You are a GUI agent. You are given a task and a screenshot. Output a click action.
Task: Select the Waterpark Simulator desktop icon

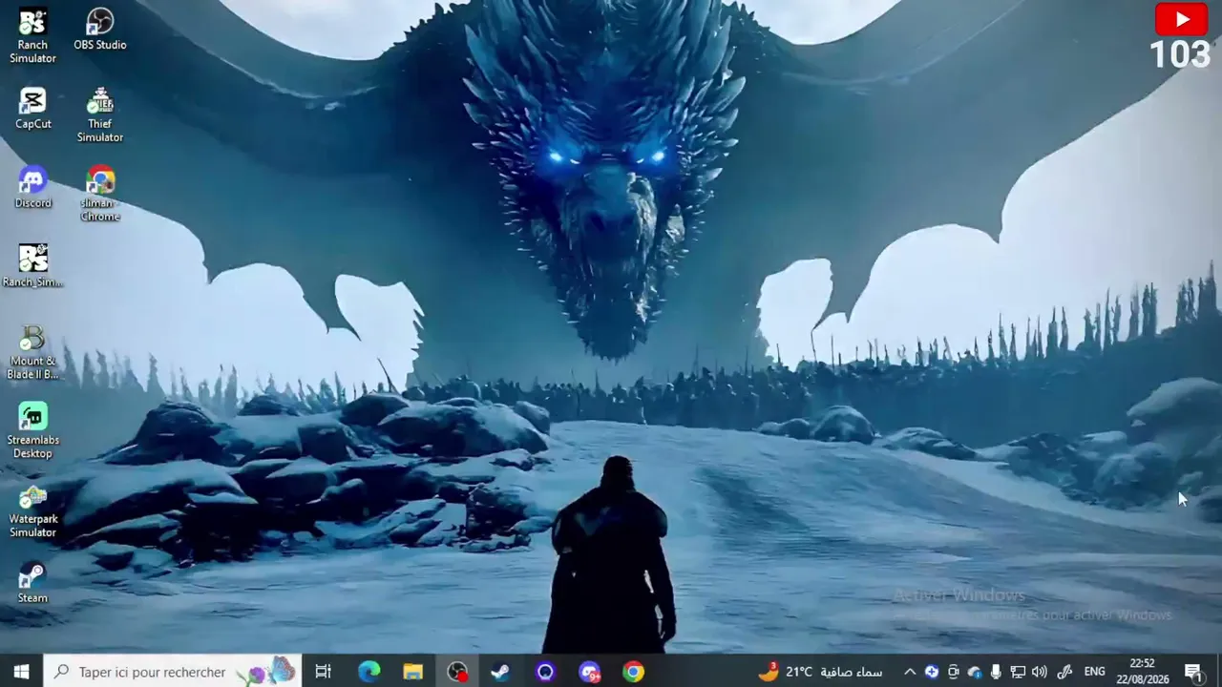(32, 510)
